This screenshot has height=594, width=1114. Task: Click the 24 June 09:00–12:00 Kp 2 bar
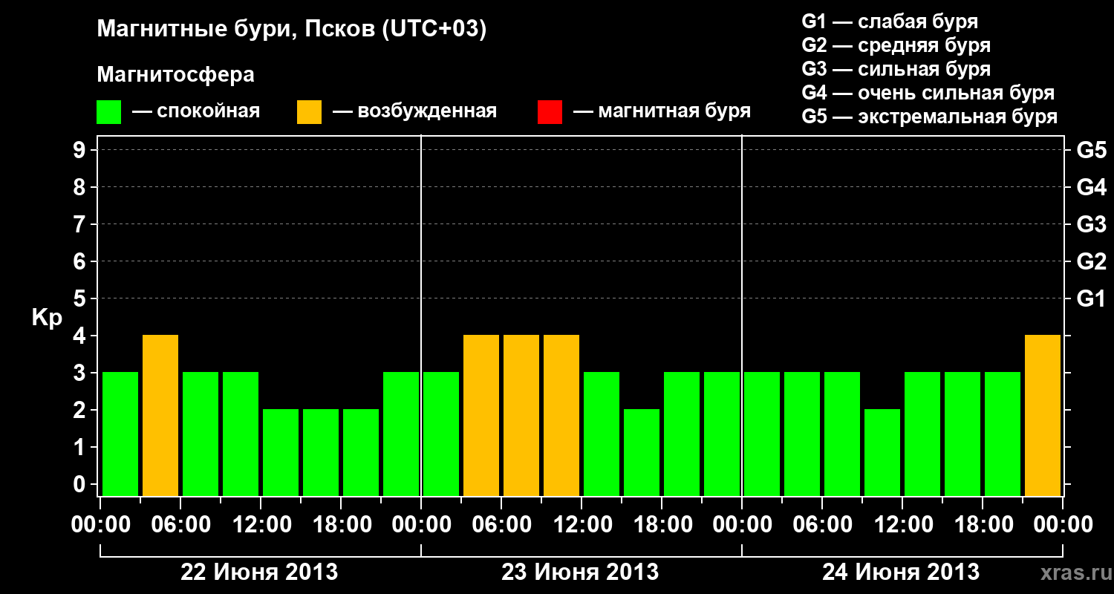(882, 452)
